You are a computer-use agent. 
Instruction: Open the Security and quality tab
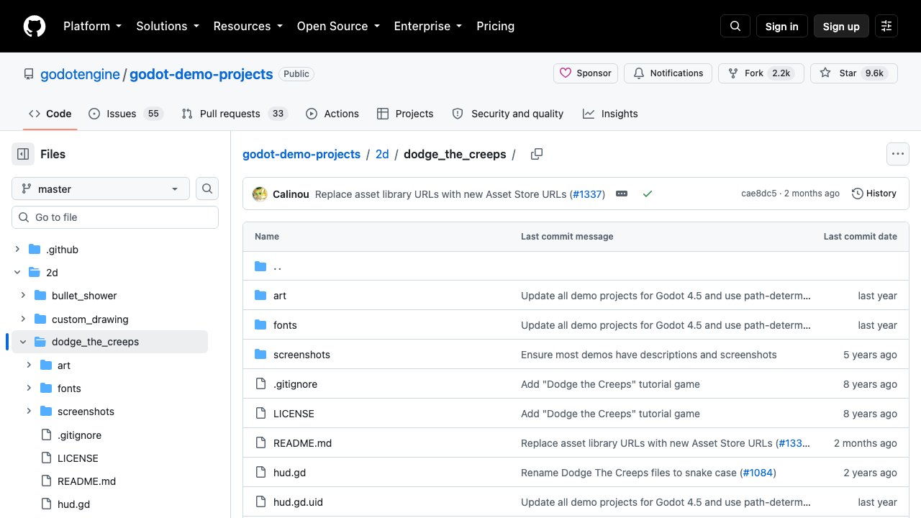(x=508, y=114)
